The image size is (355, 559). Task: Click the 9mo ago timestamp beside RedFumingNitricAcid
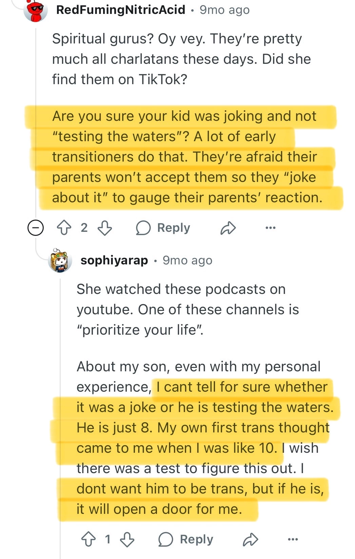[224, 10]
